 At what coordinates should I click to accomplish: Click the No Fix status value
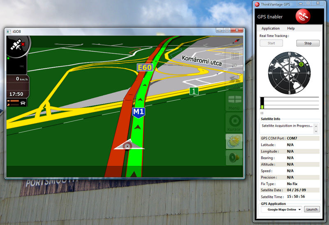point(292,184)
